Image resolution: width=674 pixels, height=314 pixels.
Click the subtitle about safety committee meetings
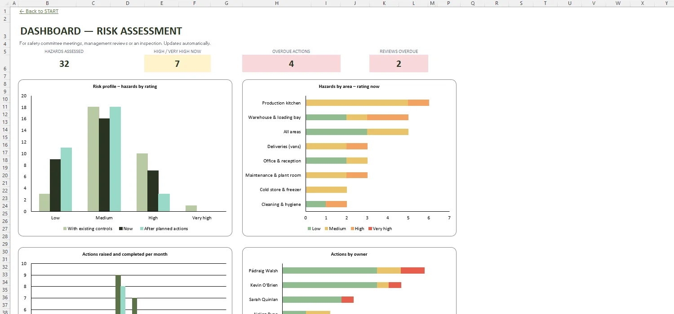(115, 44)
